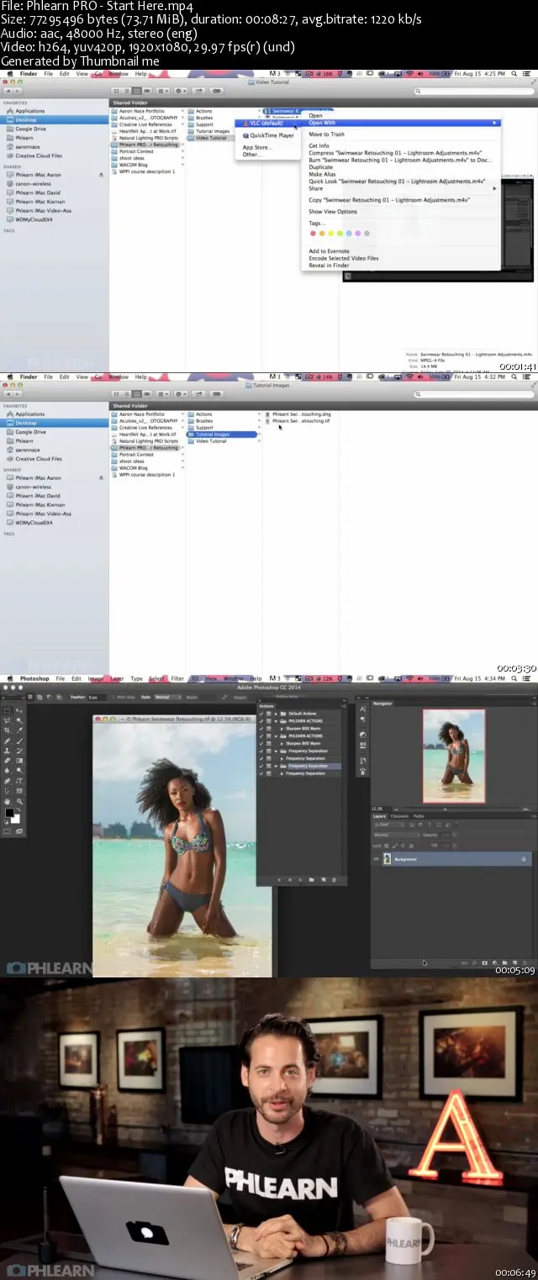Hide the Background layer with eye icon

pos(377,859)
